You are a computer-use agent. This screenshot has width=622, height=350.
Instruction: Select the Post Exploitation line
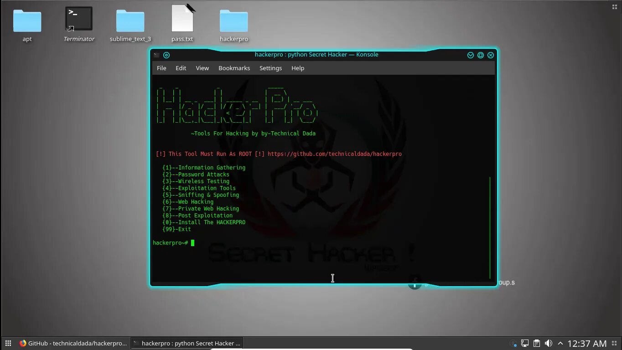tap(197, 216)
